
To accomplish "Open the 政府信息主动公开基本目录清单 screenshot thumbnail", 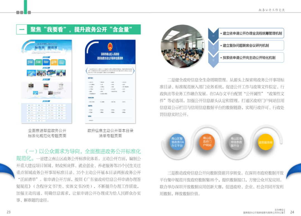I will point(110,81).
